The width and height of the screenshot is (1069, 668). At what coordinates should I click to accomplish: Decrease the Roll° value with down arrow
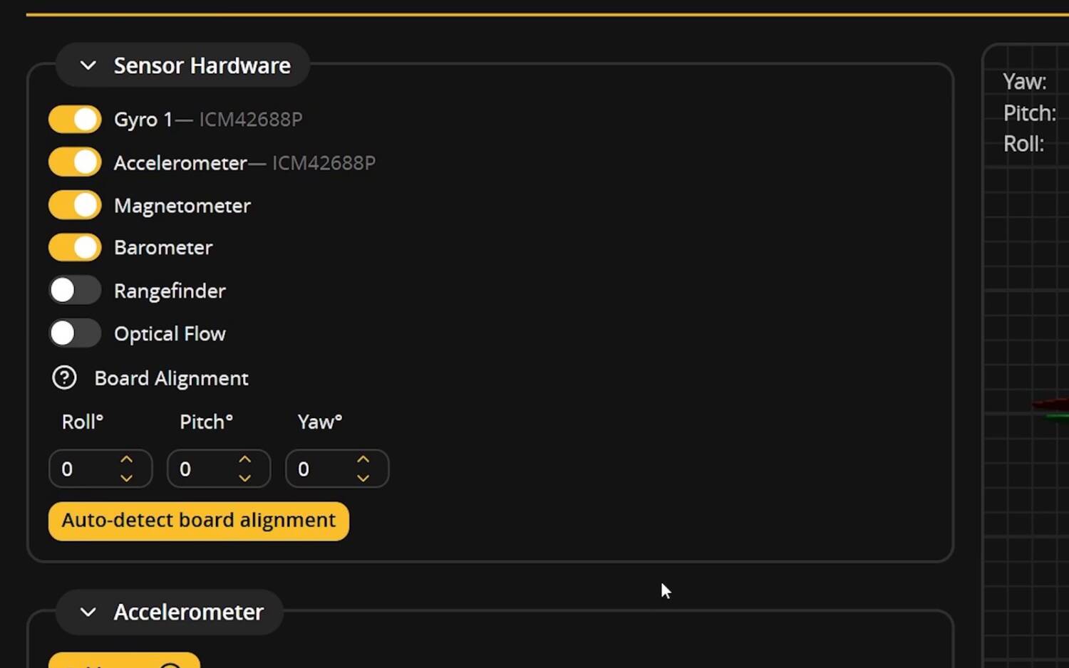pyautogui.click(x=127, y=479)
